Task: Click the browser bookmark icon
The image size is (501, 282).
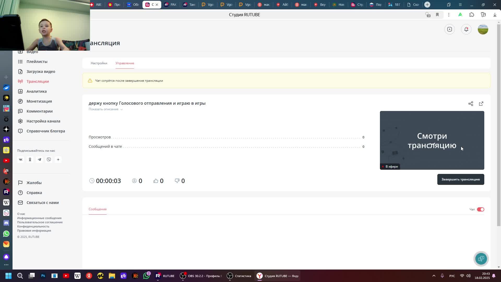Action: (437, 15)
